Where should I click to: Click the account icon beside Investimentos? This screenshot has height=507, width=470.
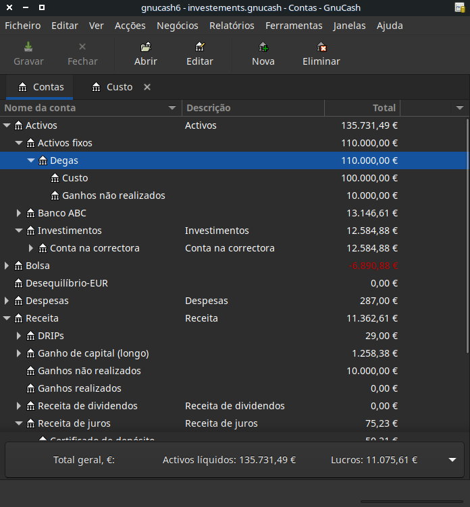(31, 231)
